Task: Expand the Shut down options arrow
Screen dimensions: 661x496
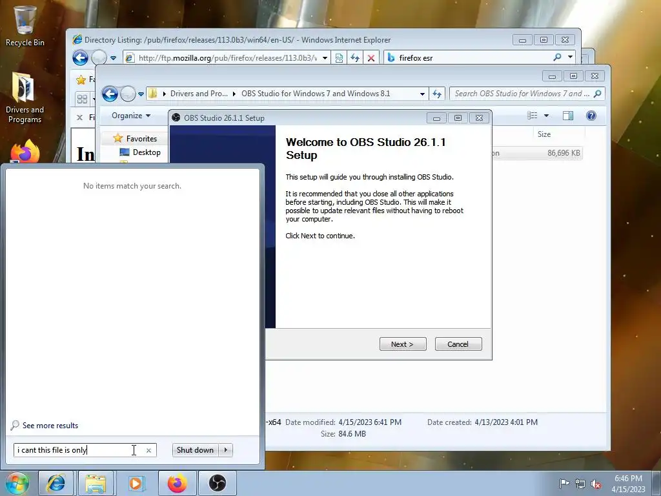Action: pos(226,450)
